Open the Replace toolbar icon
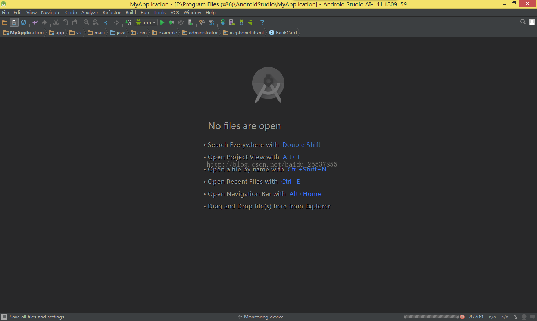Viewport: 537px width, 321px height. (96, 22)
